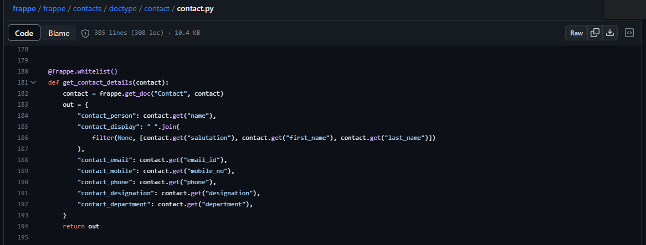Click the shield security icon

[85, 33]
